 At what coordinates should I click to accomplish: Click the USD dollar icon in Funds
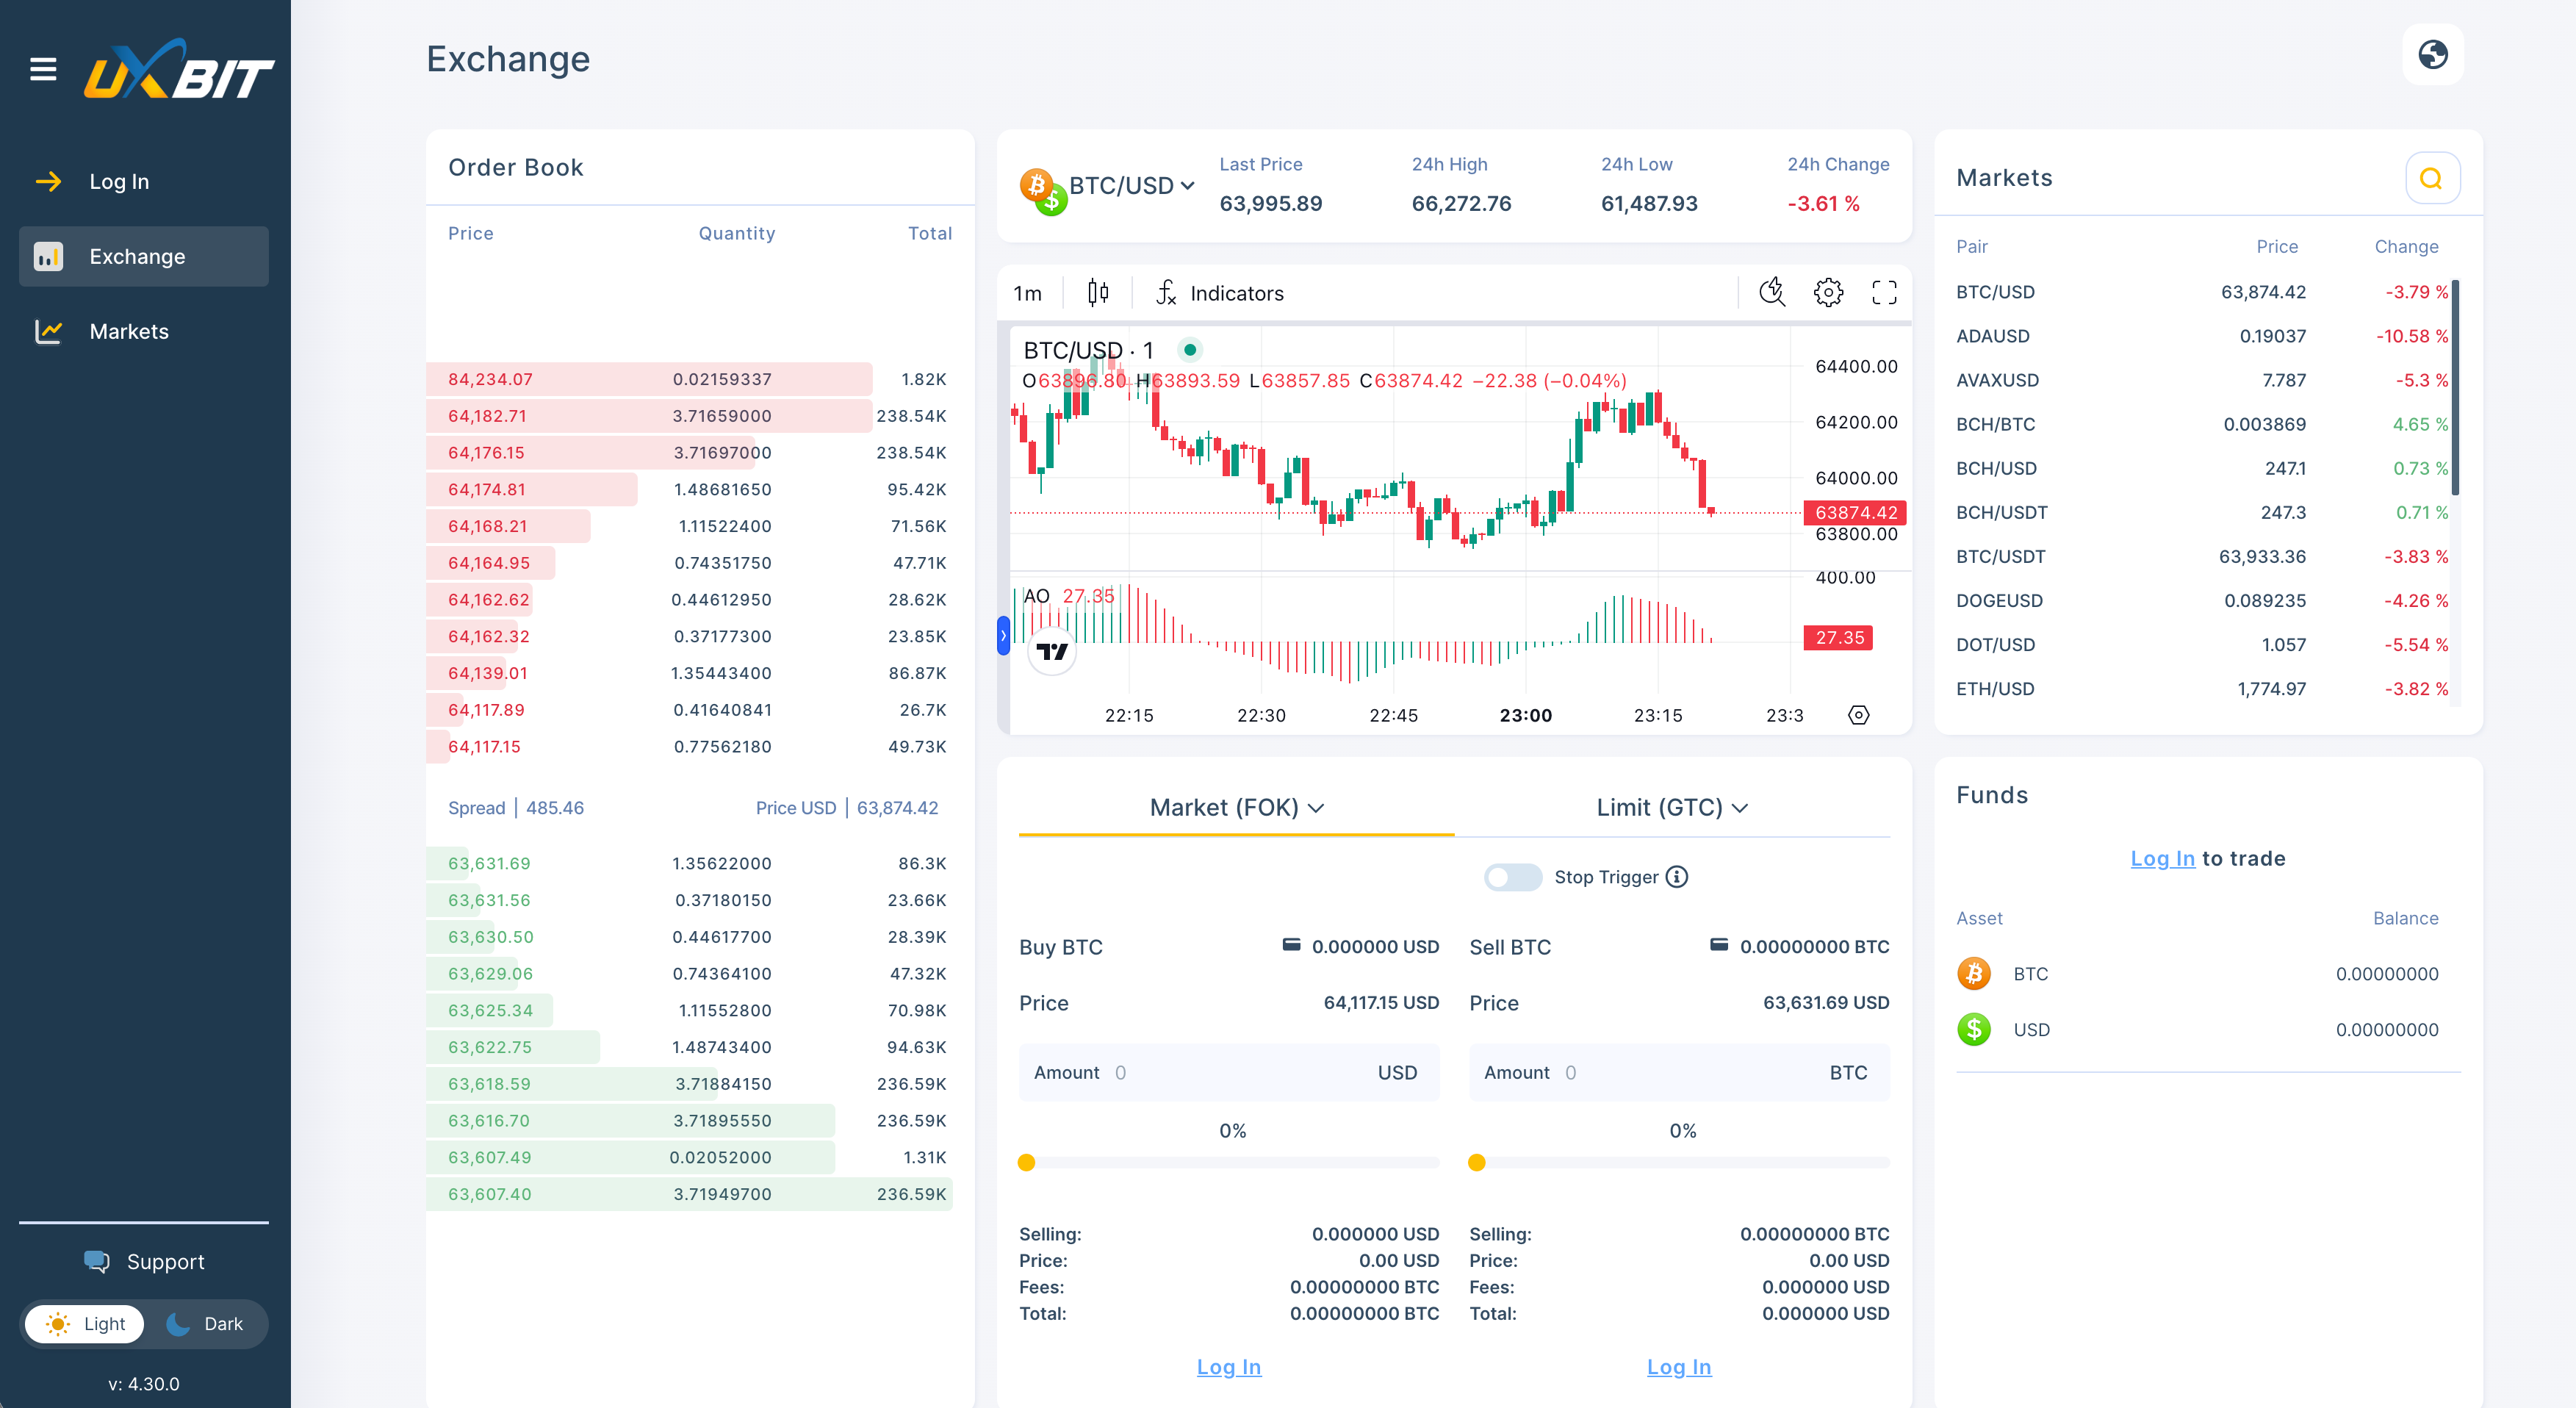[x=1973, y=1029]
